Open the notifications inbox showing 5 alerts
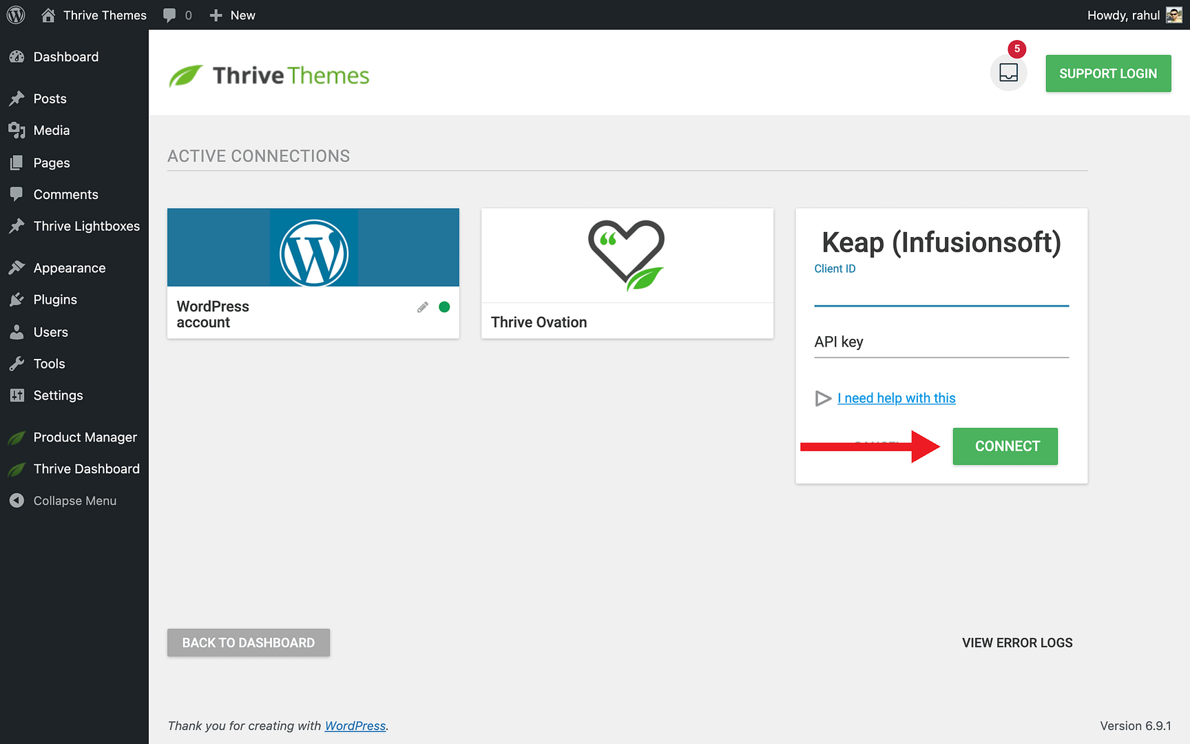Screen dimensions: 1190x744 [x=1008, y=72]
